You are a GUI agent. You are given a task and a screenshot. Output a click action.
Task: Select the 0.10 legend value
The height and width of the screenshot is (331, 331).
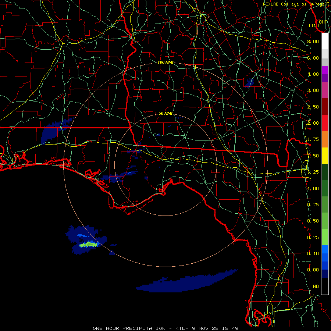313,254
